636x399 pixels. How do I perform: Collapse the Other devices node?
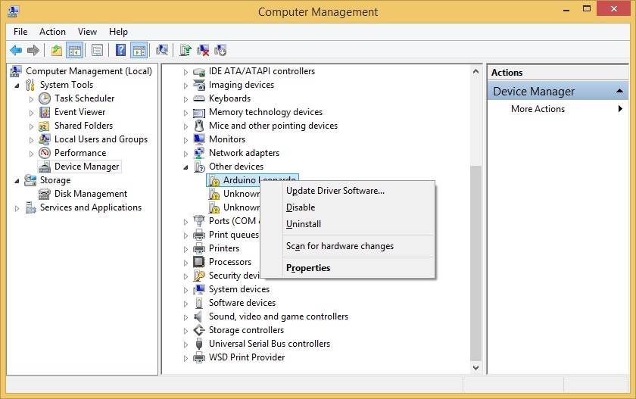click(x=185, y=167)
